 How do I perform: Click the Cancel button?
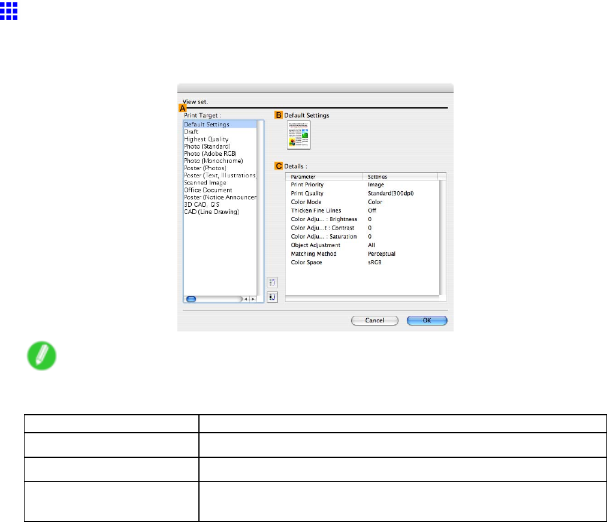[375, 321]
